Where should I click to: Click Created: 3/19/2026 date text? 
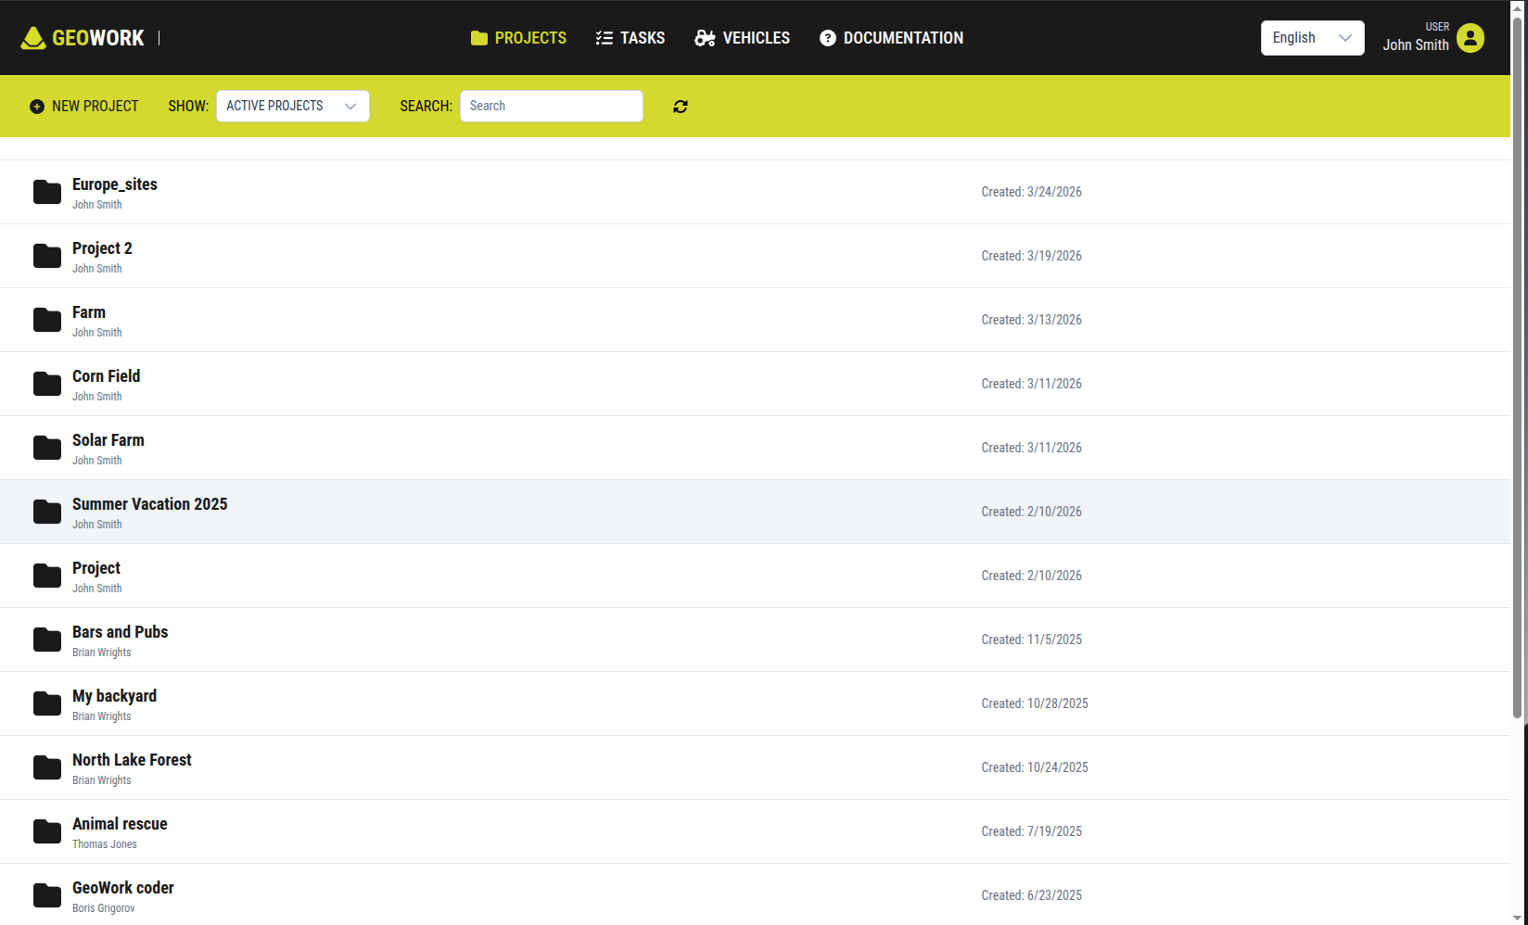pyautogui.click(x=1031, y=256)
